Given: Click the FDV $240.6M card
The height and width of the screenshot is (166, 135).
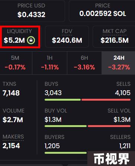Looking at the screenshot, I should pyautogui.click(x=67, y=37).
